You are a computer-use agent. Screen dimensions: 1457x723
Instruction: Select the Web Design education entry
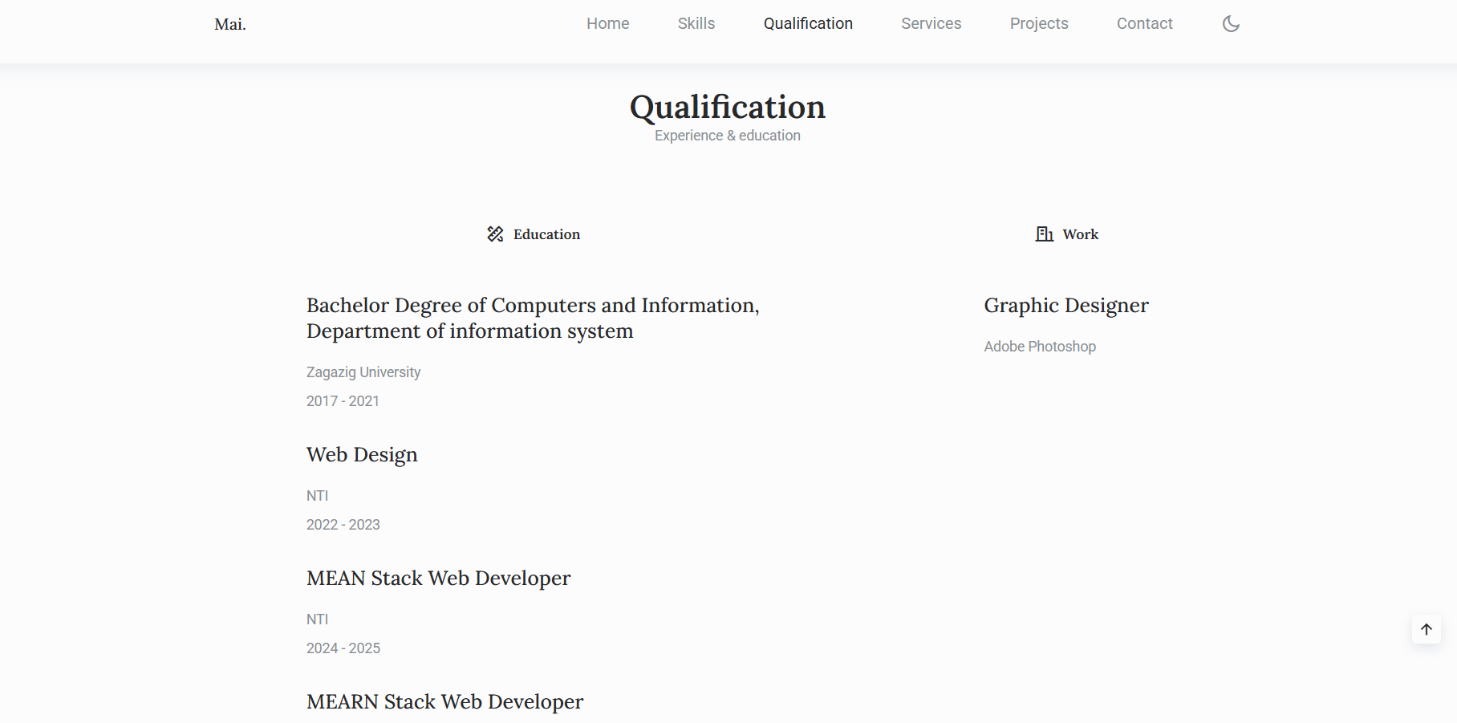362,455
